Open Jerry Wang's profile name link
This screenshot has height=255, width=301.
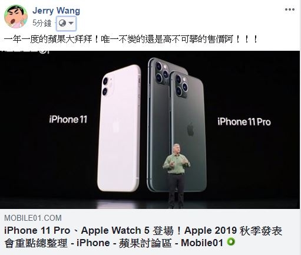pos(56,11)
